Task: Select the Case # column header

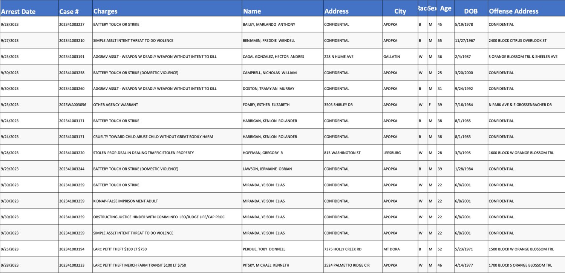Action: click(x=75, y=8)
